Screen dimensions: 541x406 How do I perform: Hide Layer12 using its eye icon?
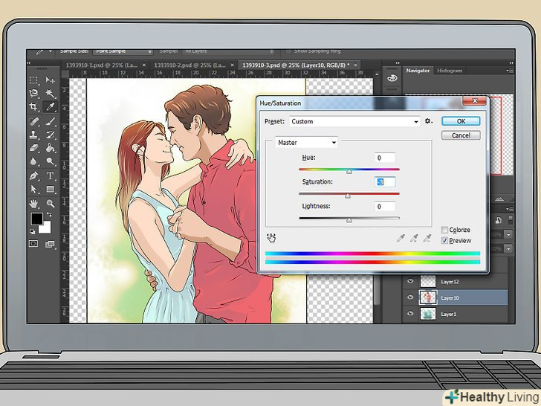point(409,282)
